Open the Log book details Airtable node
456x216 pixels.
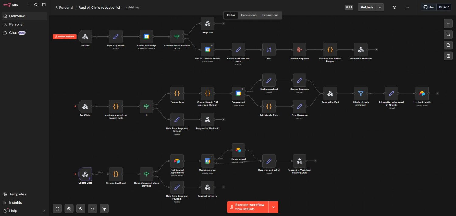click(422, 93)
